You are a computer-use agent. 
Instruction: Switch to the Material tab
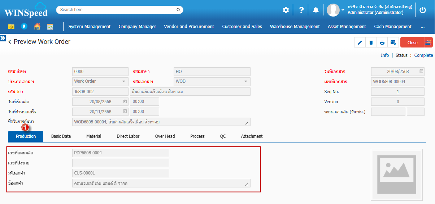[93, 136]
